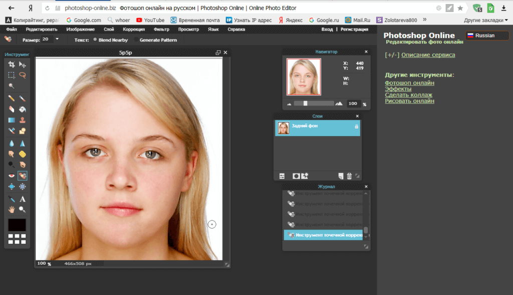Click the navigator zoom slider handle

306,103
